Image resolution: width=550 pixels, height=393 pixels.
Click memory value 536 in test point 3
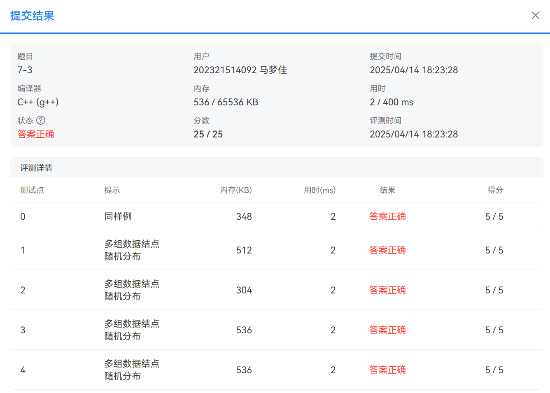click(244, 330)
